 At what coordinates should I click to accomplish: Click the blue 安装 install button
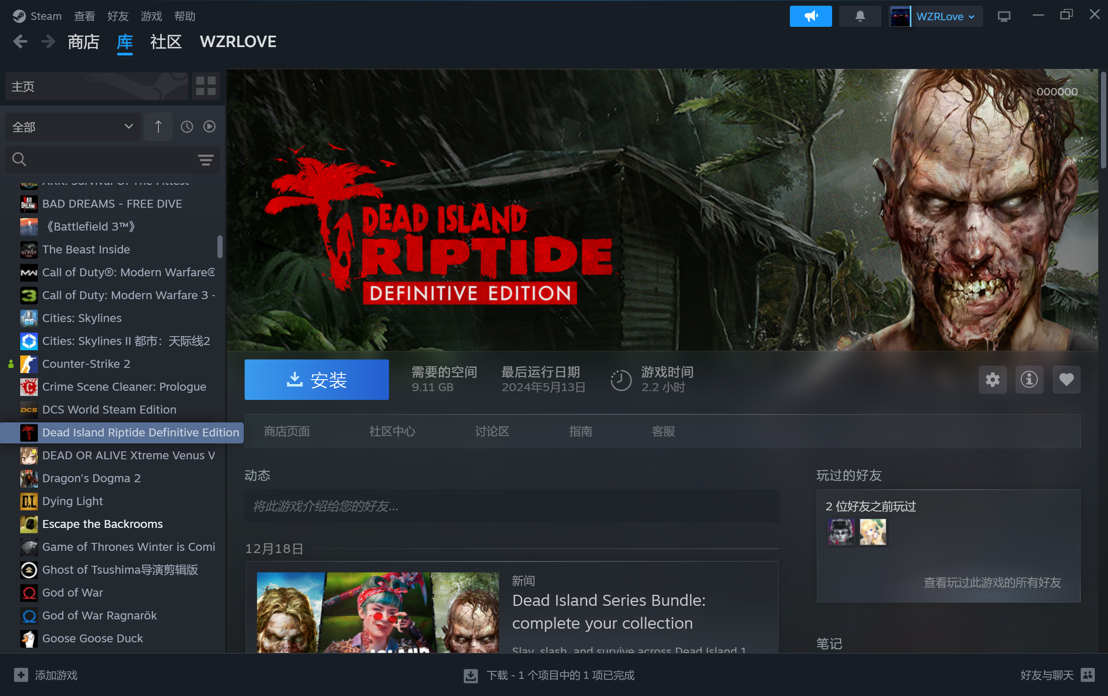316,380
